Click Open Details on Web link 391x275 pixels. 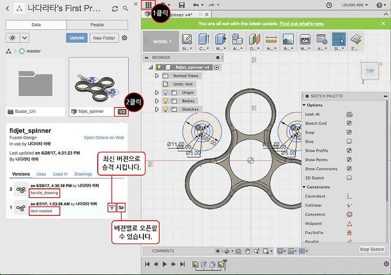[x=104, y=138]
